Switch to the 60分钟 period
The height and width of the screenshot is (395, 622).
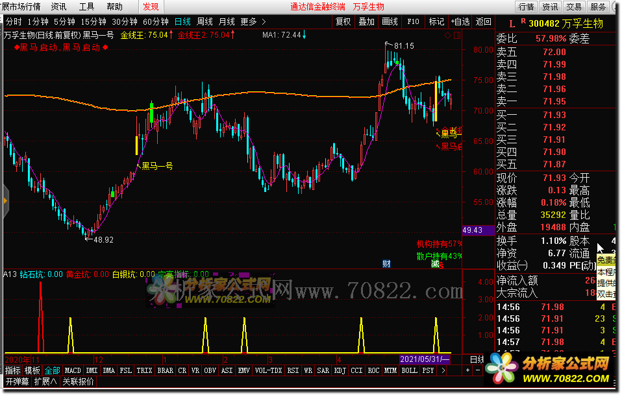[x=156, y=22]
